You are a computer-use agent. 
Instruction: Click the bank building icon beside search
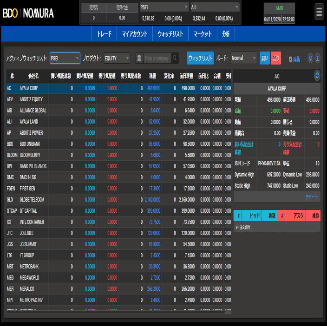click(139, 58)
